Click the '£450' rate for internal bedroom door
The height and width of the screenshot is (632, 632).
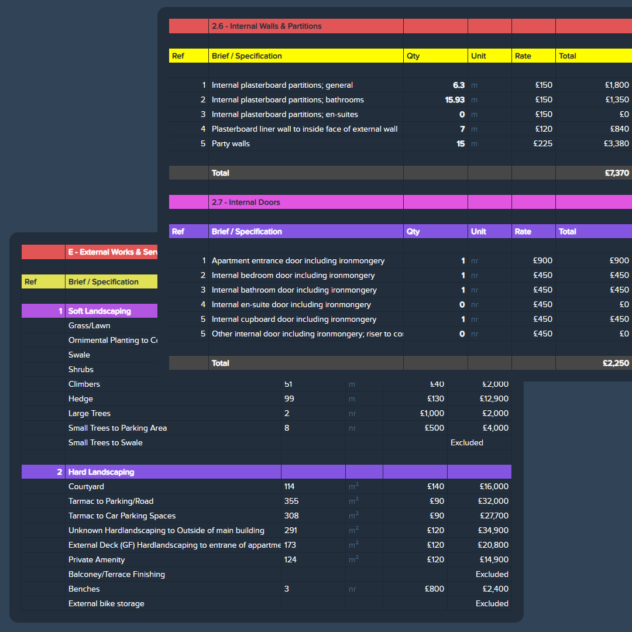542,275
